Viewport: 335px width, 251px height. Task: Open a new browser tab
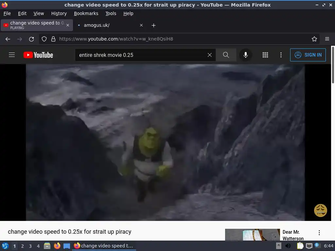[x=154, y=25]
